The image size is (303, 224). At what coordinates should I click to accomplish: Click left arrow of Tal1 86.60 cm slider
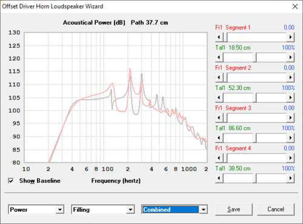click(x=219, y=138)
